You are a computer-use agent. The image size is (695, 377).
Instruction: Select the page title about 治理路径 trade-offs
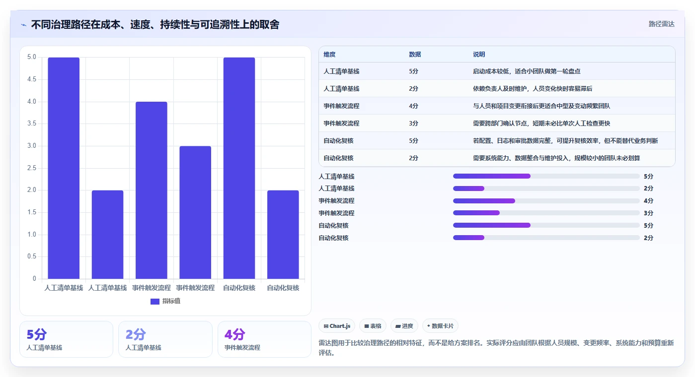[155, 24]
